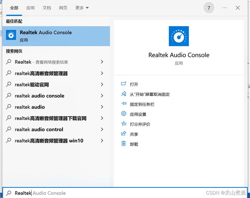The width and height of the screenshot is (250, 198).
Task: Choose 打分并评价
Action: click(140, 124)
